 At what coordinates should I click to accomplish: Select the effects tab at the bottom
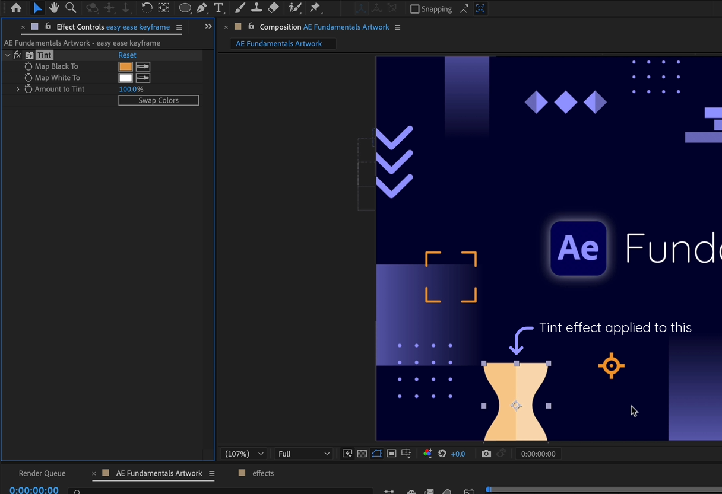(262, 473)
